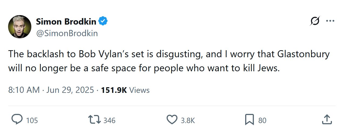This screenshot has height=132, width=344.
Task: Click the 346 reposts count
Action: [x=109, y=120]
